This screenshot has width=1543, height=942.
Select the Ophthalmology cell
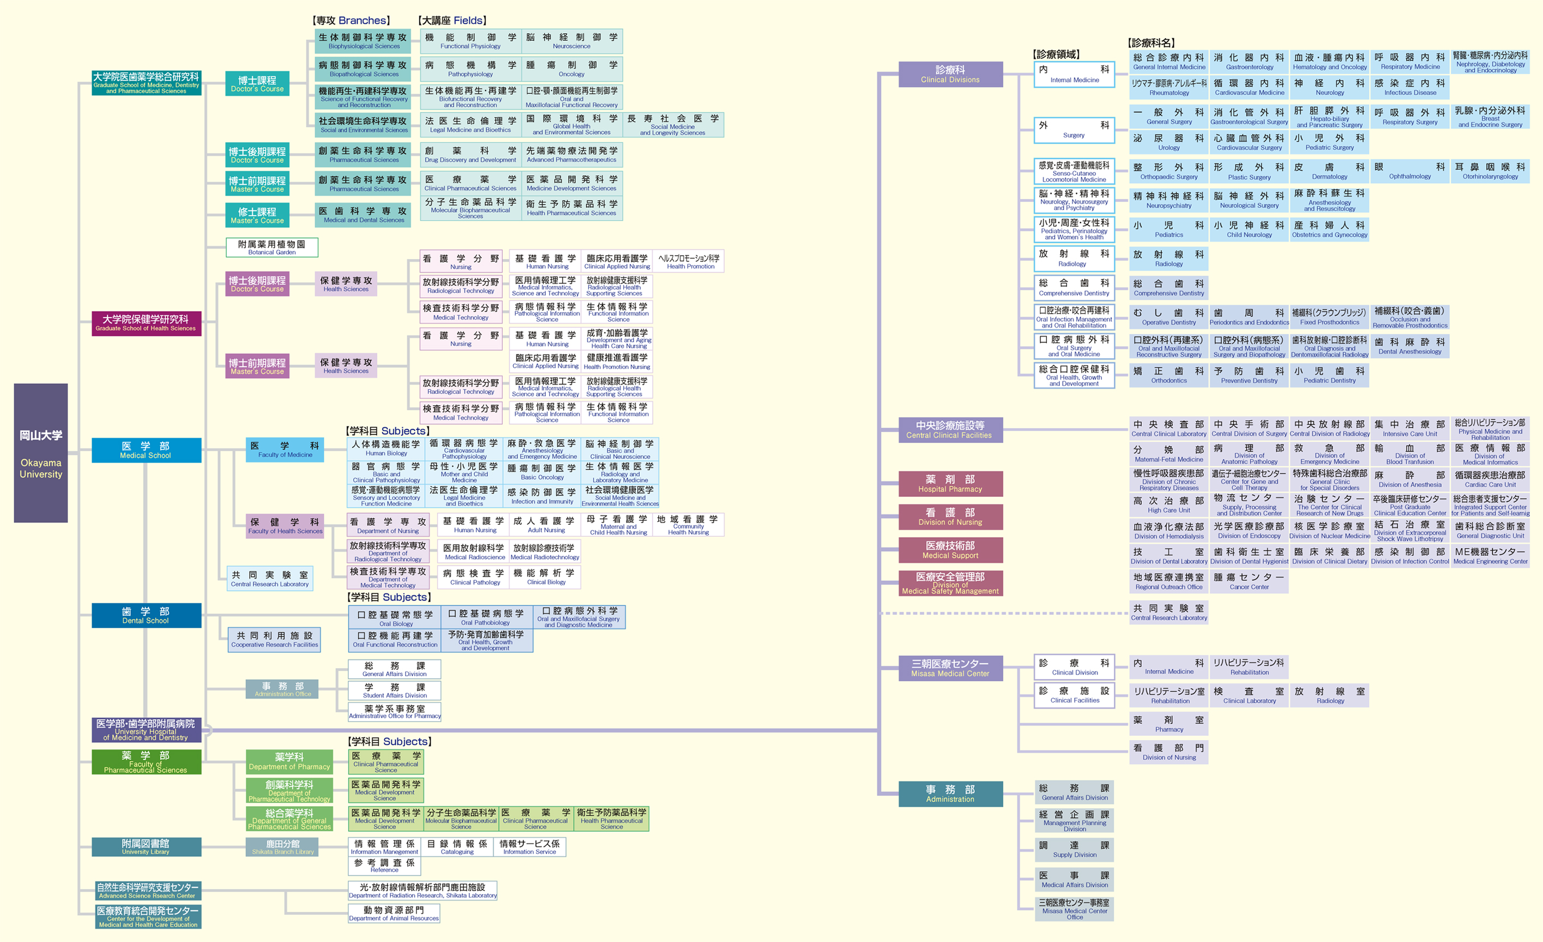(1409, 171)
